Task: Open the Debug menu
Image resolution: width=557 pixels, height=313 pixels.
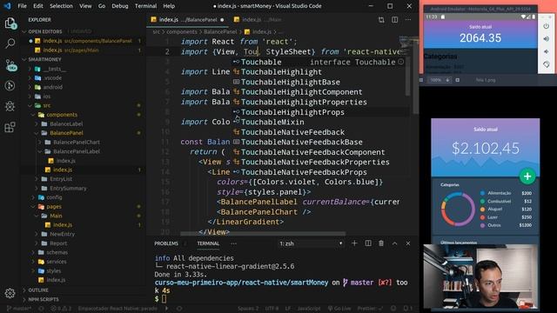Action: point(120,6)
